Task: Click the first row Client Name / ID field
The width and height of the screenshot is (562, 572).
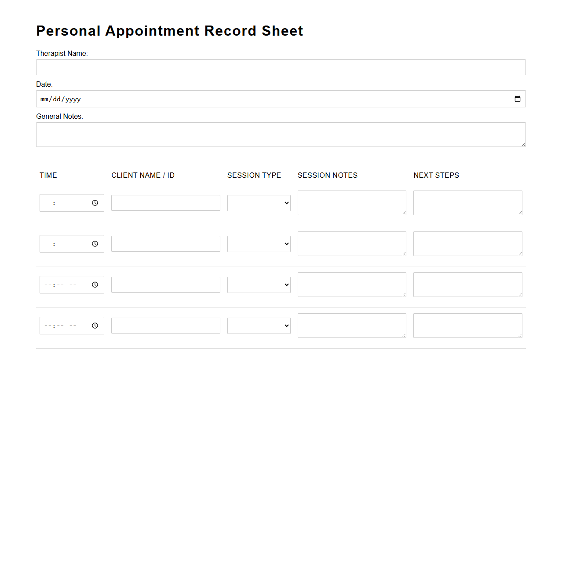Action: pos(165,203)
